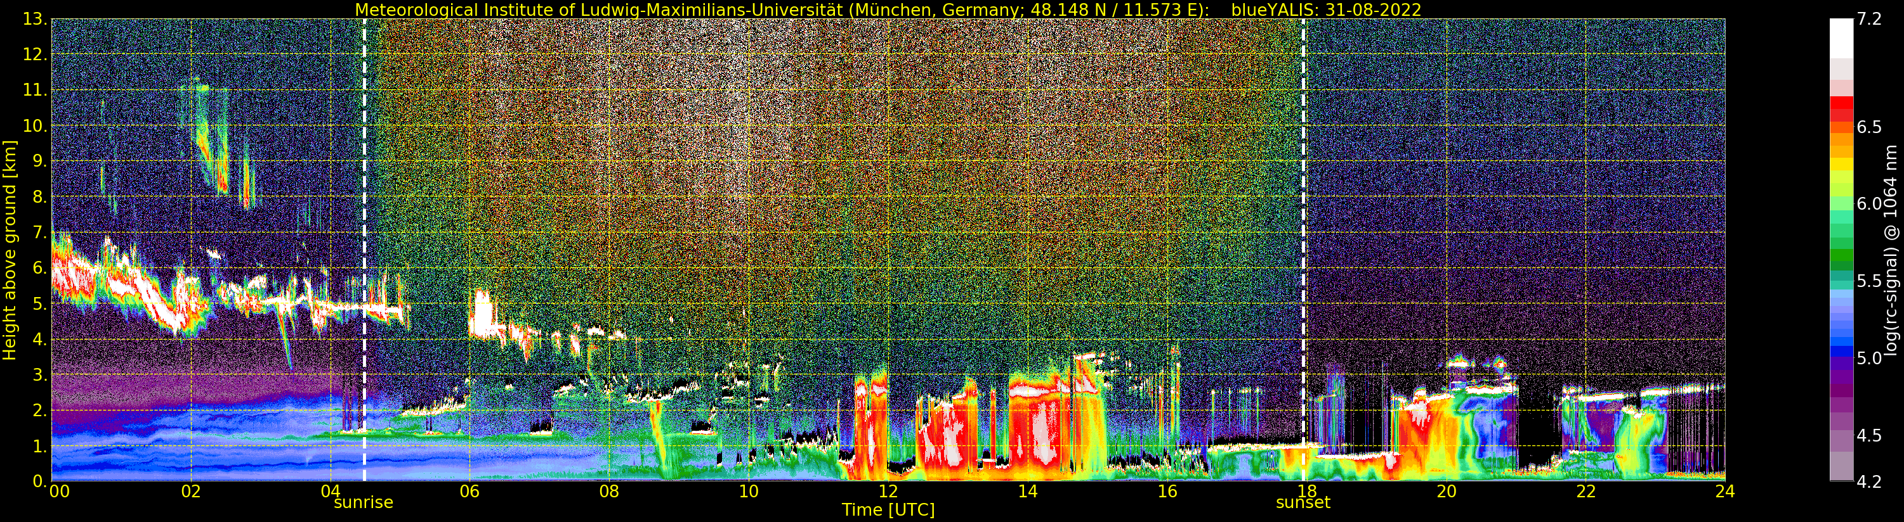1904x522 pixels.
Task: Click the white dashed sunset marker line
Action: [x=1303, y=250]
